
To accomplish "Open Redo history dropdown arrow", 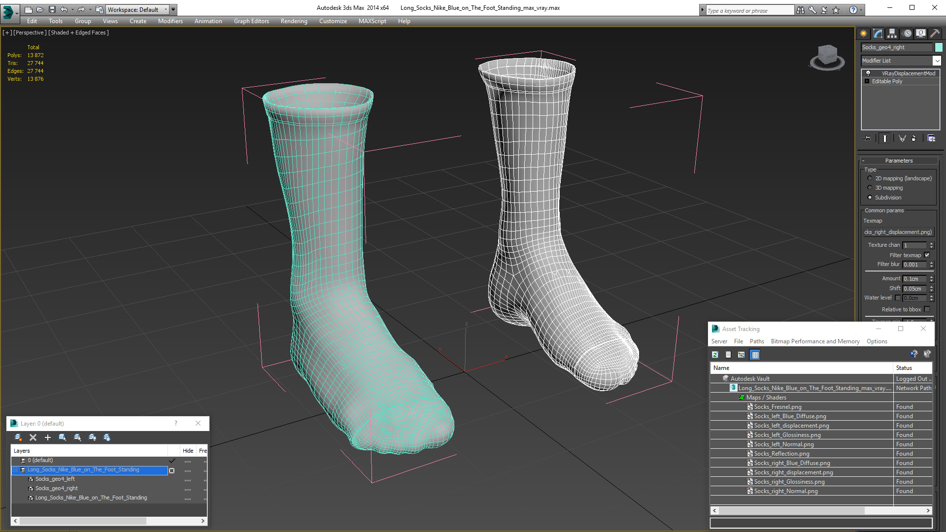I will point(90,9).
